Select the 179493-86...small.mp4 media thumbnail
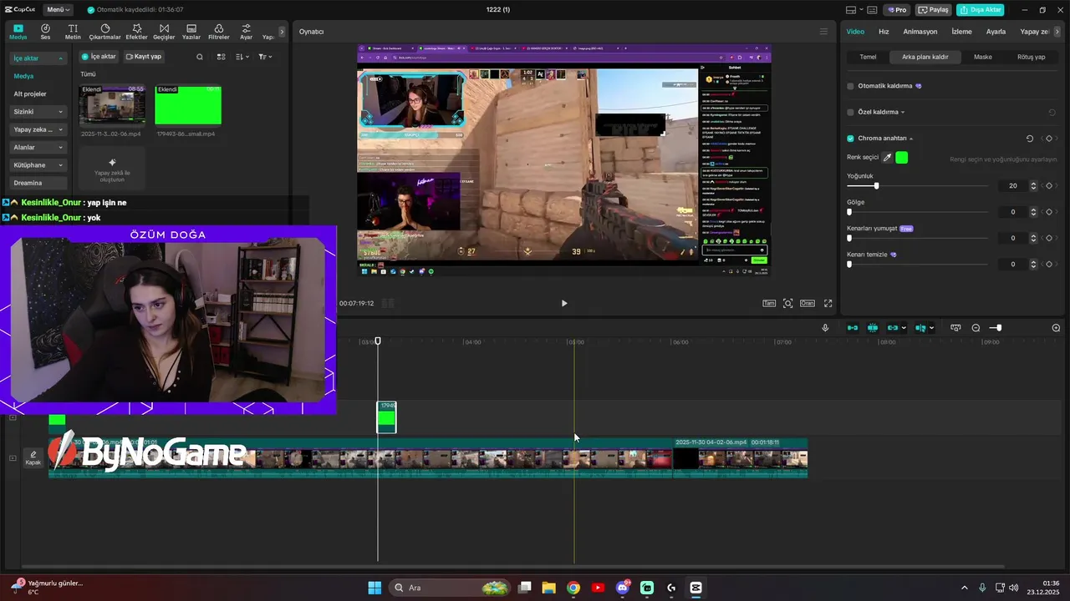1070x601 pixels. pyautogui.click(x=188, y=105)
